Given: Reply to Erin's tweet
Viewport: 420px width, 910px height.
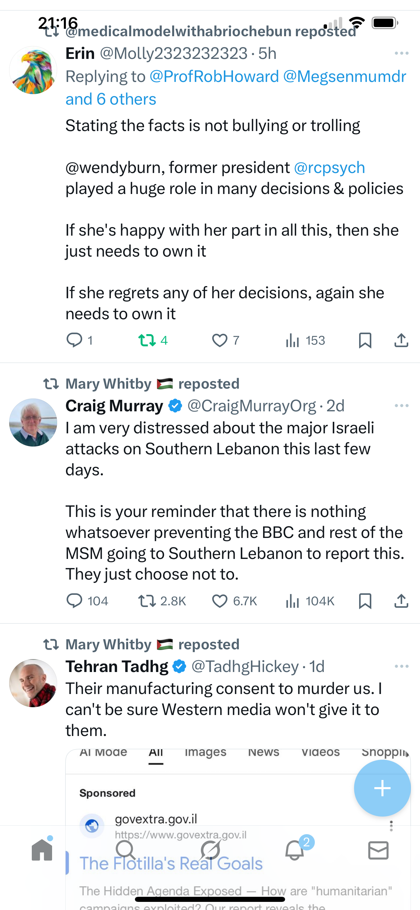Looking at the screenshot, I should [x=74, y=340].
